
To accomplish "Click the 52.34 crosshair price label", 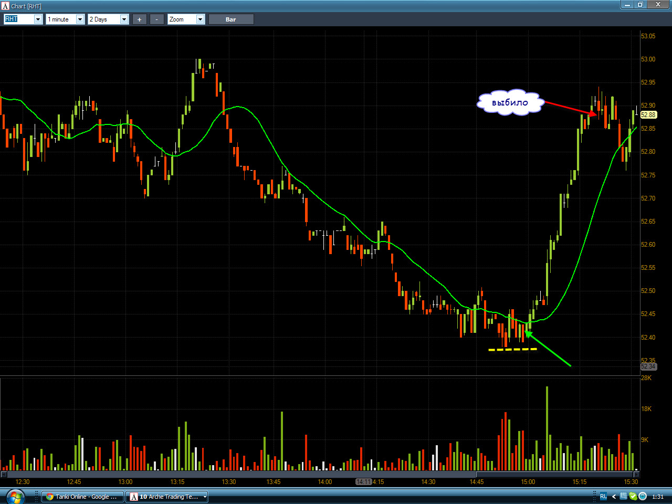I will click(x=648, y=366).
